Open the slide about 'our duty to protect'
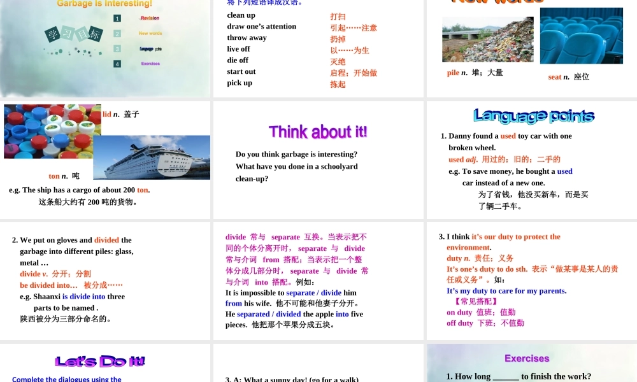 (531, 280)
